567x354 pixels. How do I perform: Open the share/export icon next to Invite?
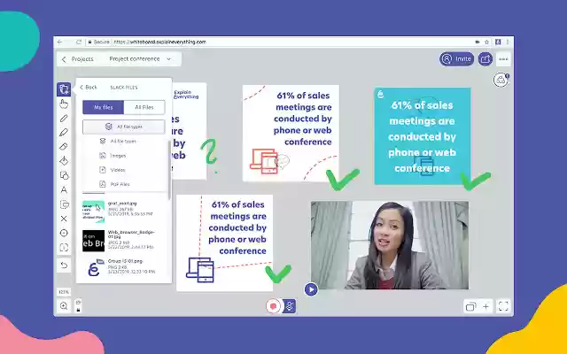pos(485,59)
